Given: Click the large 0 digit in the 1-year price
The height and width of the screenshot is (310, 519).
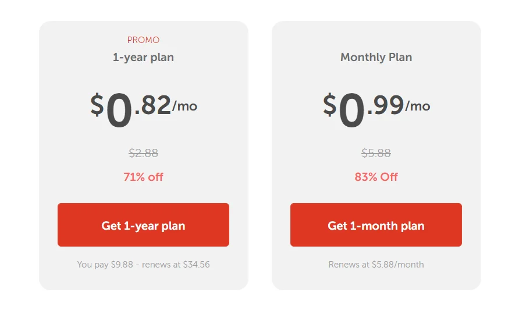Looking at the screenshot, I should (119, 111).
